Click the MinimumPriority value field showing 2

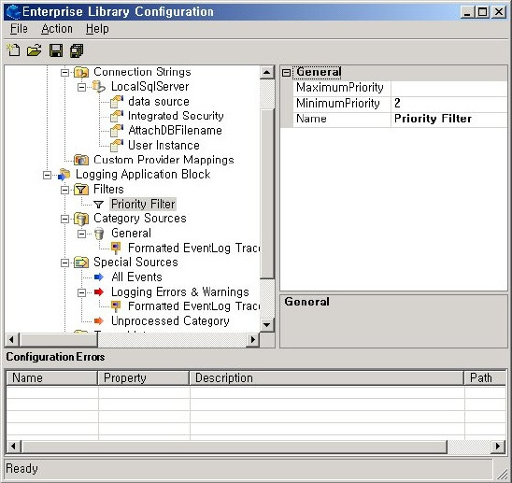point(449,104)
